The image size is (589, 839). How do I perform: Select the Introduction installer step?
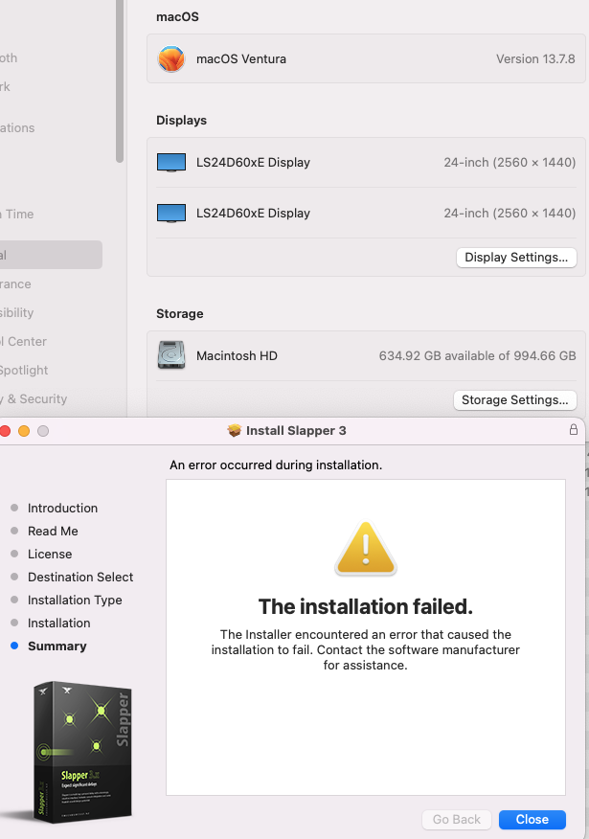pyautogui.click(x=62, y=509)
